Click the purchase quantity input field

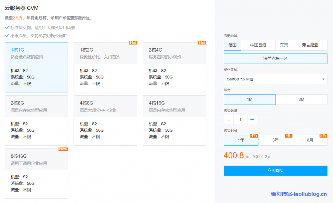click(x=240, y=120)
